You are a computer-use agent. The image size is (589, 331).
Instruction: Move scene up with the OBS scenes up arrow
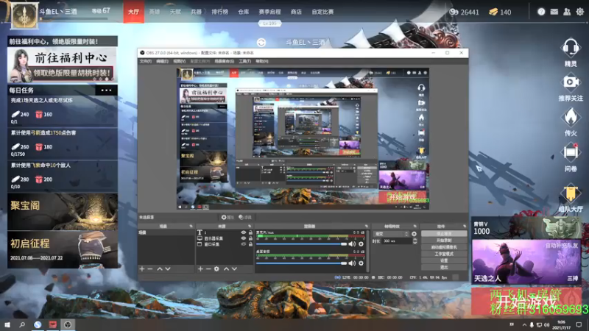pyautogui.click(x=160, y=268)
